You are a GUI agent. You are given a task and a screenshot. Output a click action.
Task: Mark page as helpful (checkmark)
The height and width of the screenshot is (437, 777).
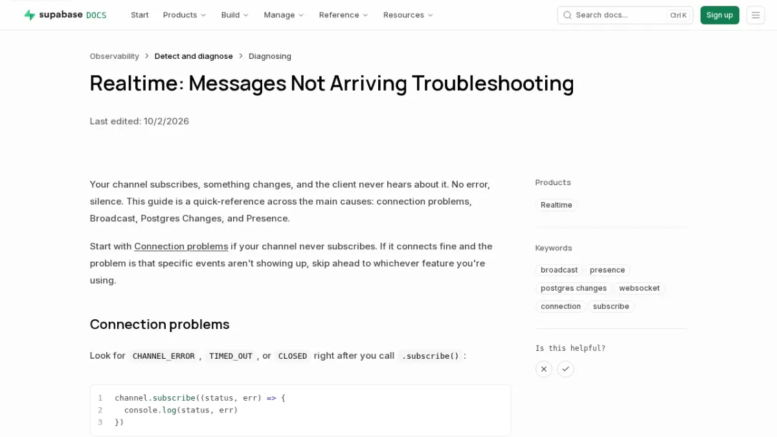[566, 369]
